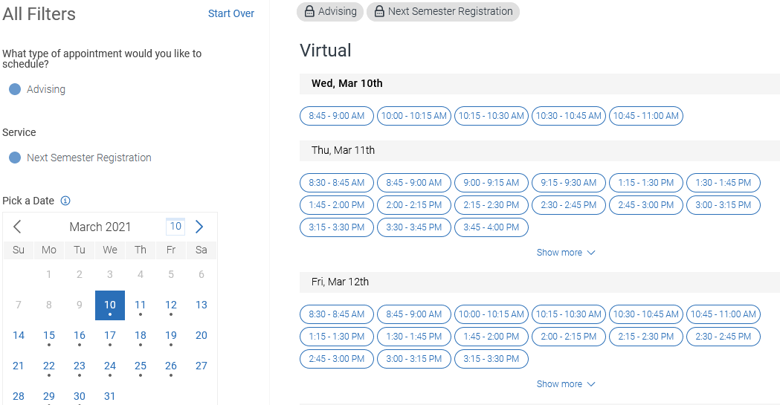Select March 17 on the calendar
Viewport: 780px width, 405px height.
[x=110, y=335]
